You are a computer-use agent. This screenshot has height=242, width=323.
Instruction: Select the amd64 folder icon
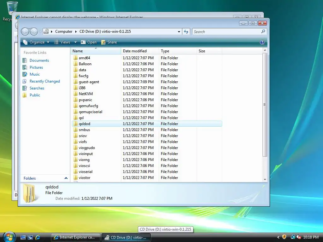coord(76,58)
